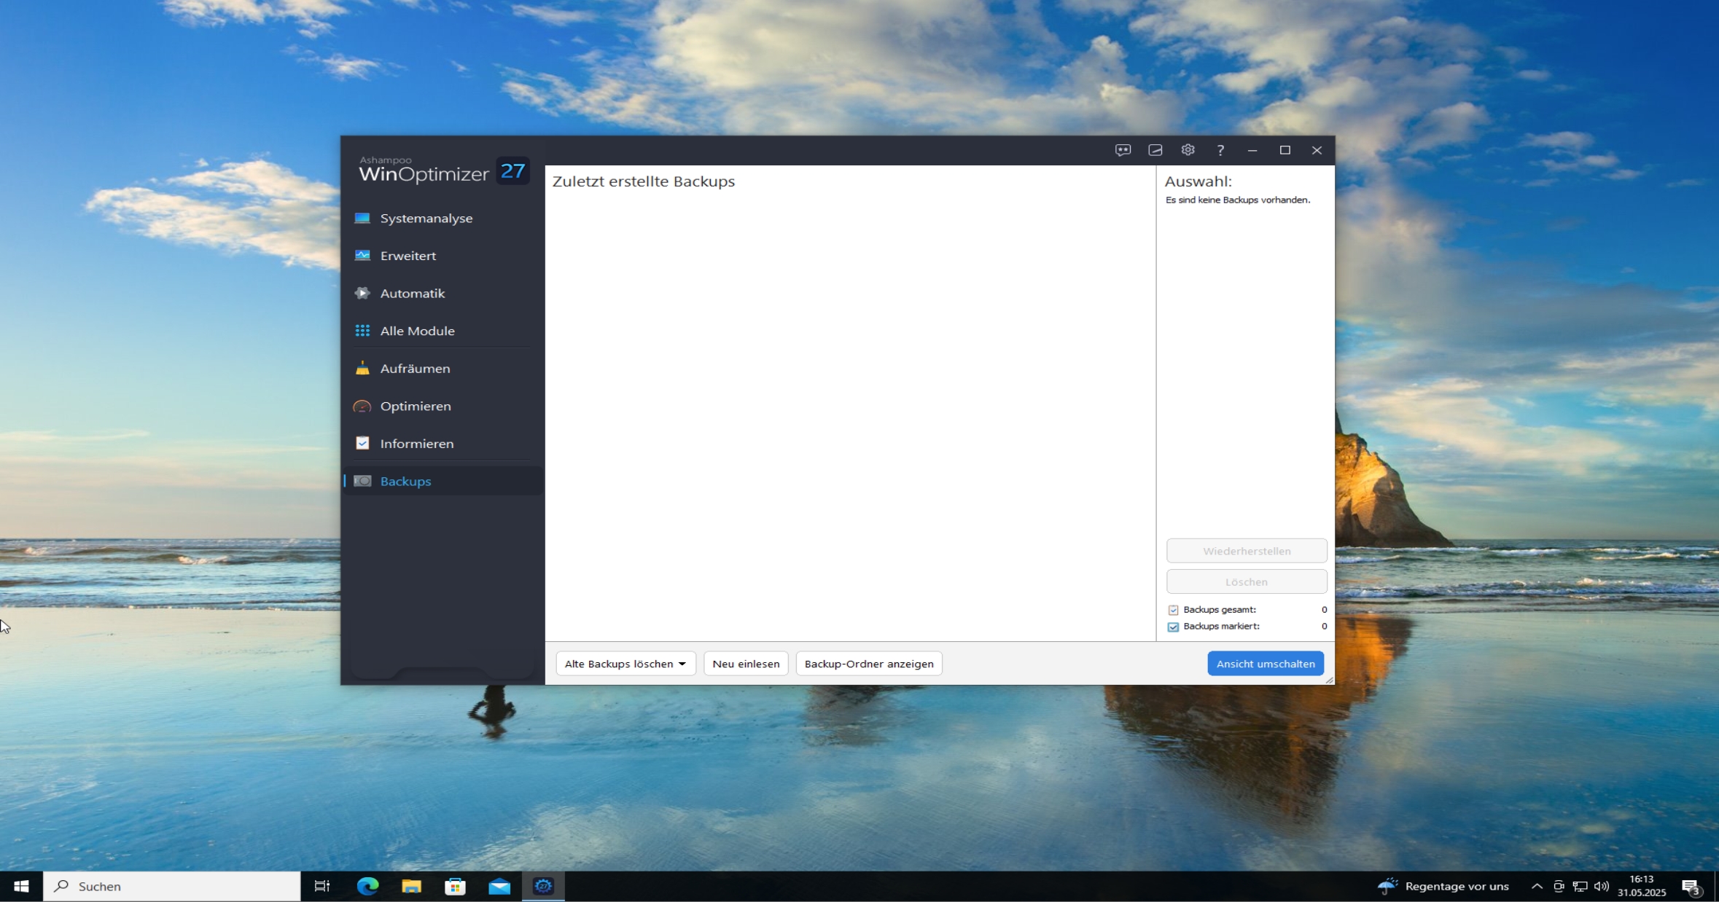Viewport: 1719px width, 902px height.
Task: Select Systemanalyse in sidebar
Action: [444, 218]
